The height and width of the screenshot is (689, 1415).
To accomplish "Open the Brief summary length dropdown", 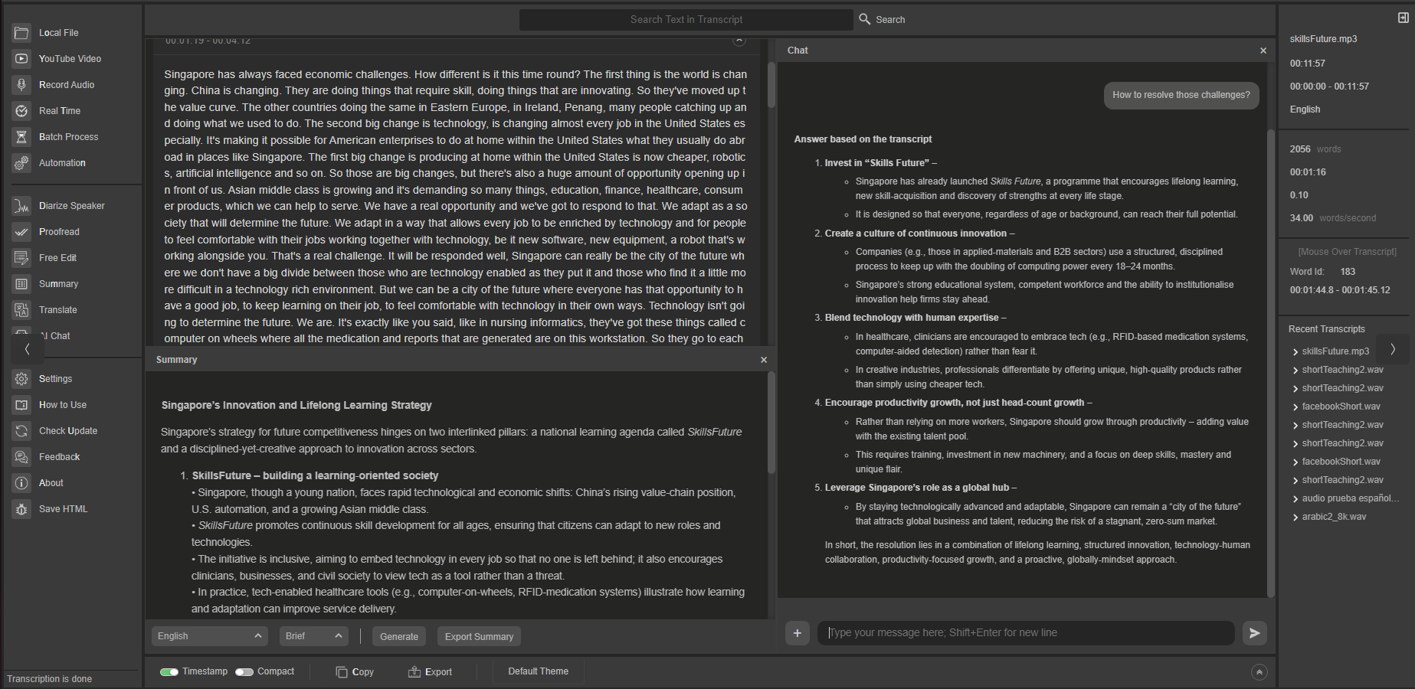I will (x=313, y=636).
